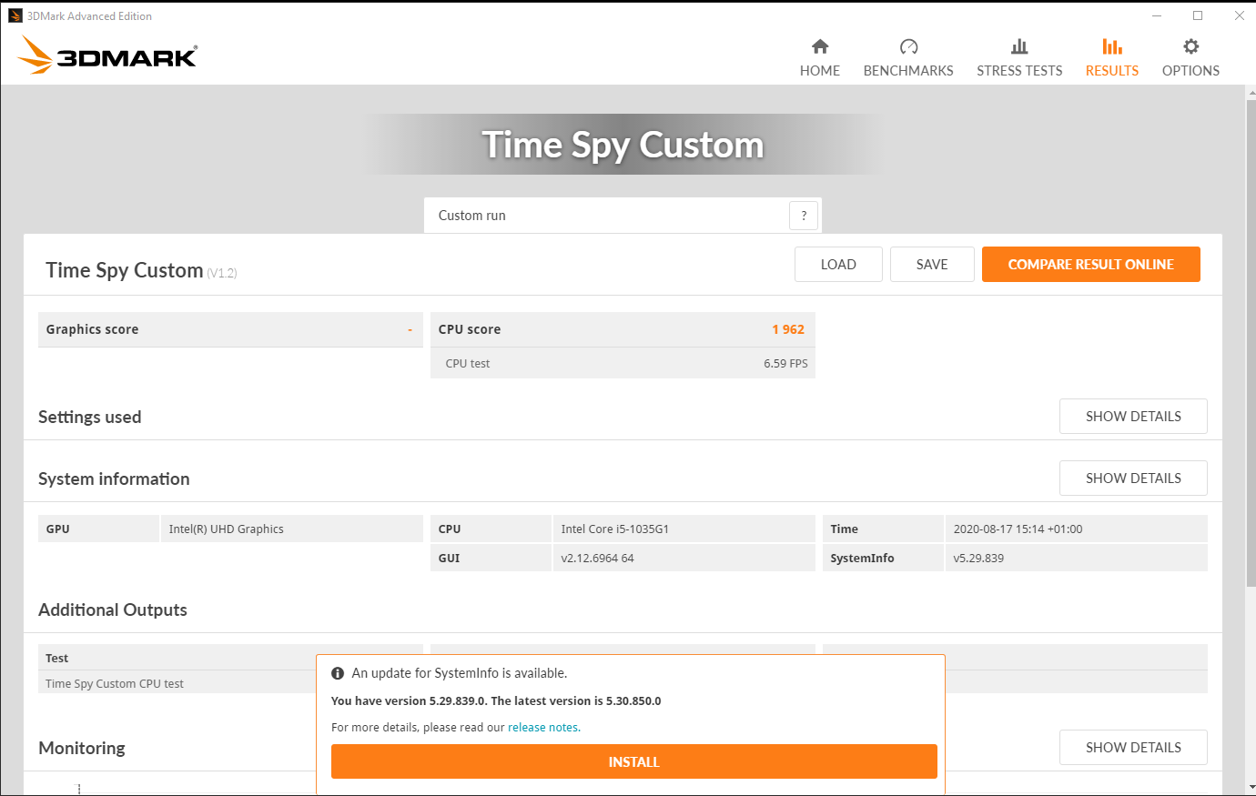The width and height of the screenshot is (1256, 796).
Task: Click the latest version 5.30.850.0 text
Action: (576, 700)
